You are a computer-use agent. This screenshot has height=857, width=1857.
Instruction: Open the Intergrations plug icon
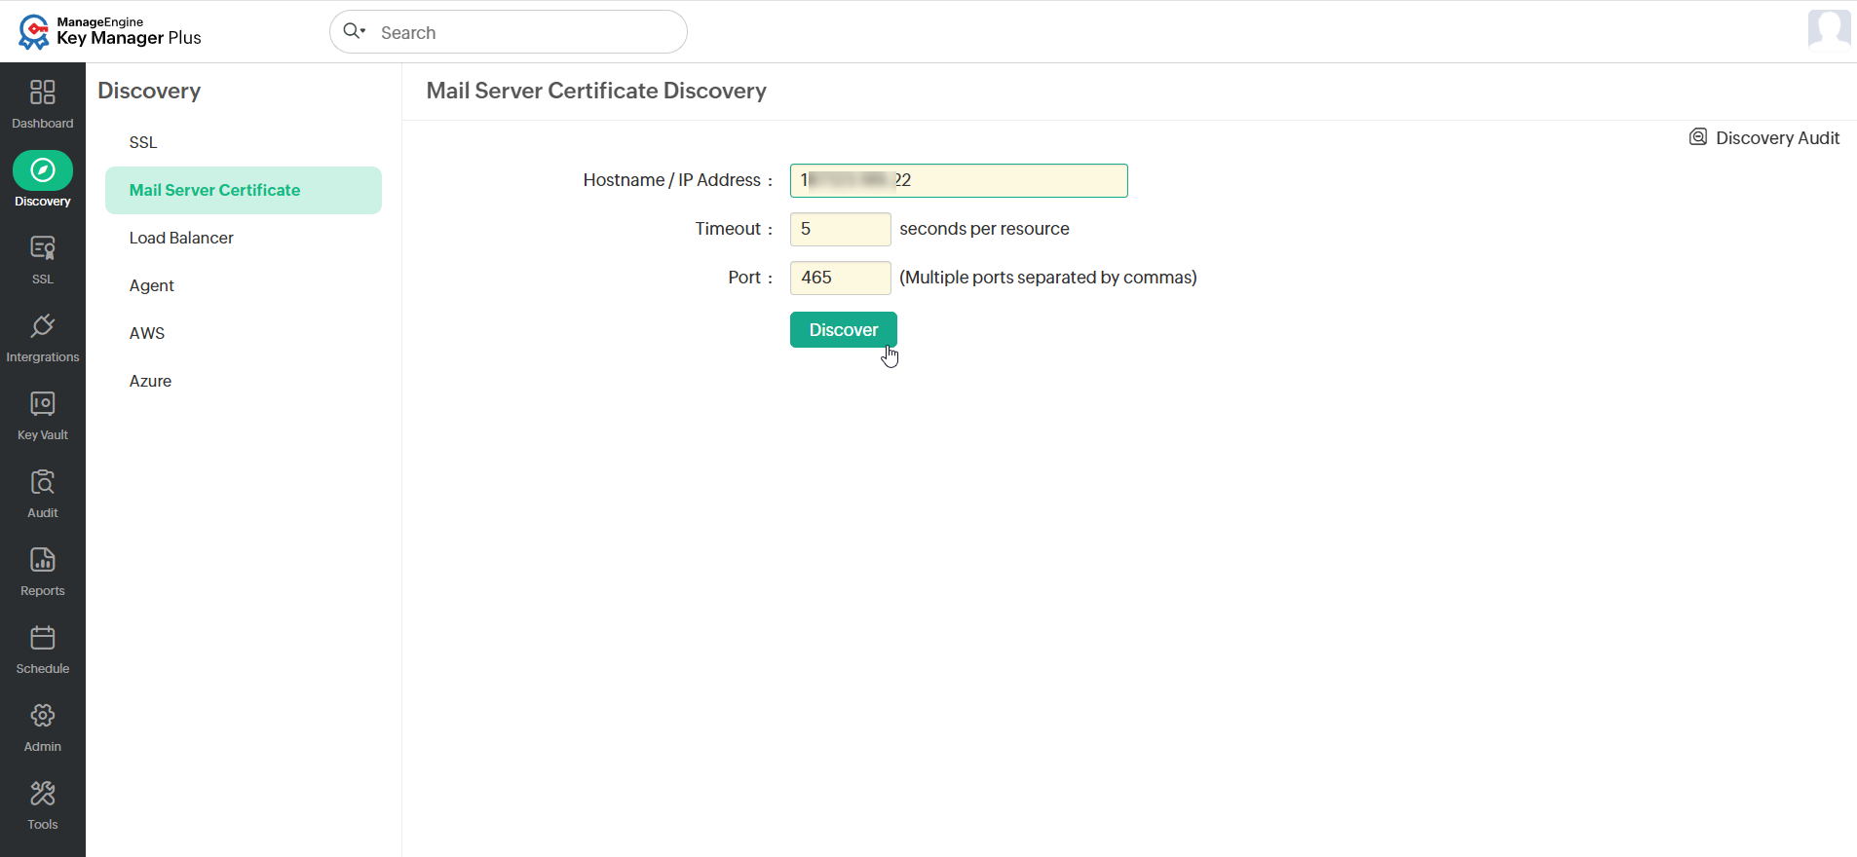[43, 326]
